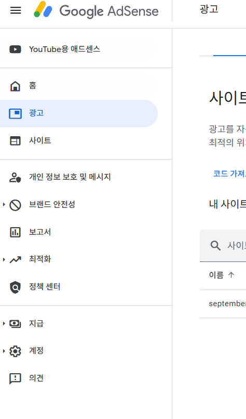Open 계정 menu label
The image size is (246, 419).
click(36, 350)
